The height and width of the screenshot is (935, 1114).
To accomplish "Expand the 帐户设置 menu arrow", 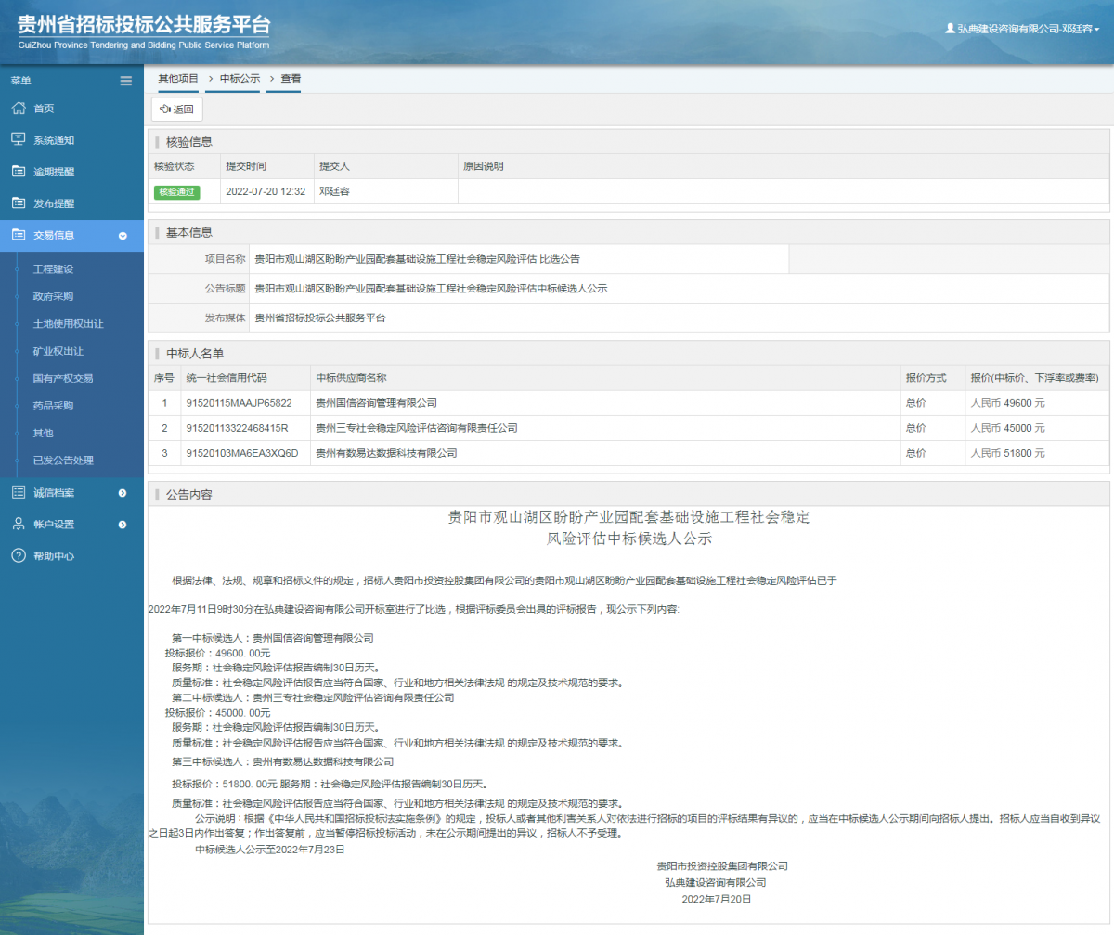I will click(x=123, y=525).
